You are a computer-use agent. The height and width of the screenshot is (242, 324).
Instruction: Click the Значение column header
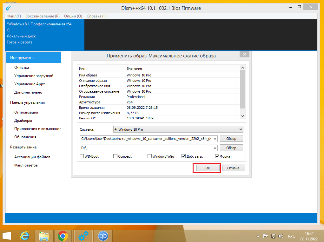pyautogui.click(x=180, y=69)
